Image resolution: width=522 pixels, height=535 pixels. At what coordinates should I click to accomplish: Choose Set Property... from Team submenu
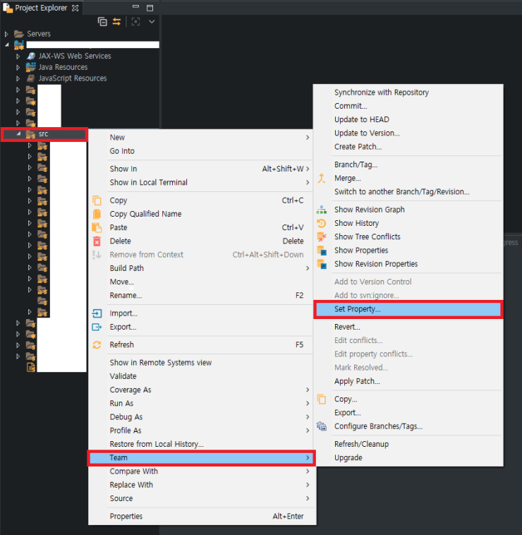pyautogui.click(x=358, y=309)
